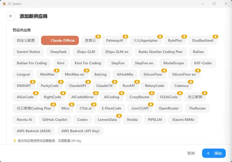Image resolution: width=232 pixels, height=162 pixels.
Task: Choose the 火山Agentplan preset
Action: pos(145,40)
